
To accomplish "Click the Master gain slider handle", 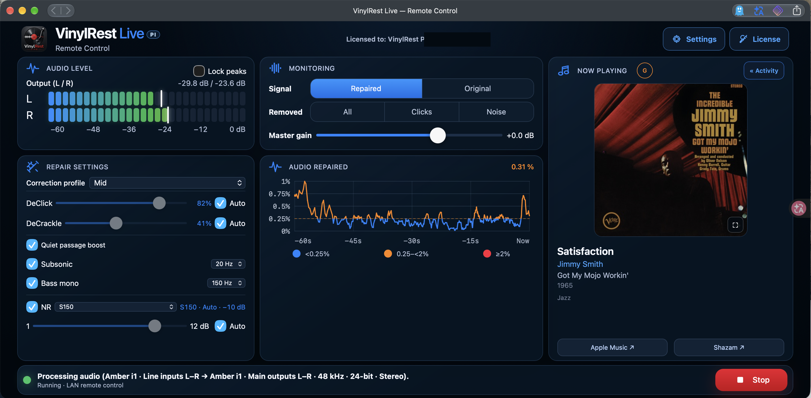I will [438, 135].
